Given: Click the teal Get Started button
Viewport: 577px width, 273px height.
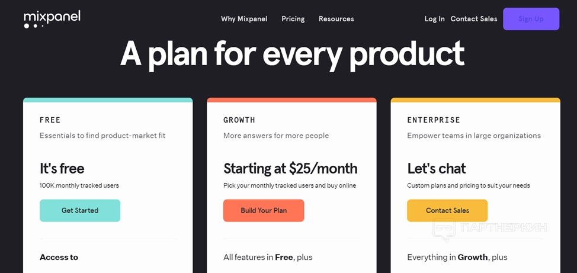Looking at the screenshot, I should pos(80,210).
